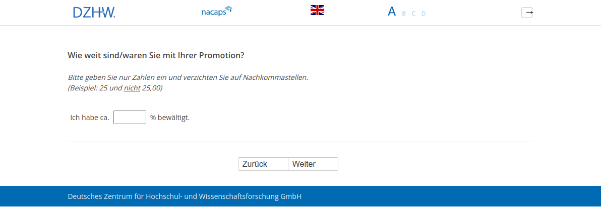
Task: Click the DZHW logo
Action: [x=94, y=13]
